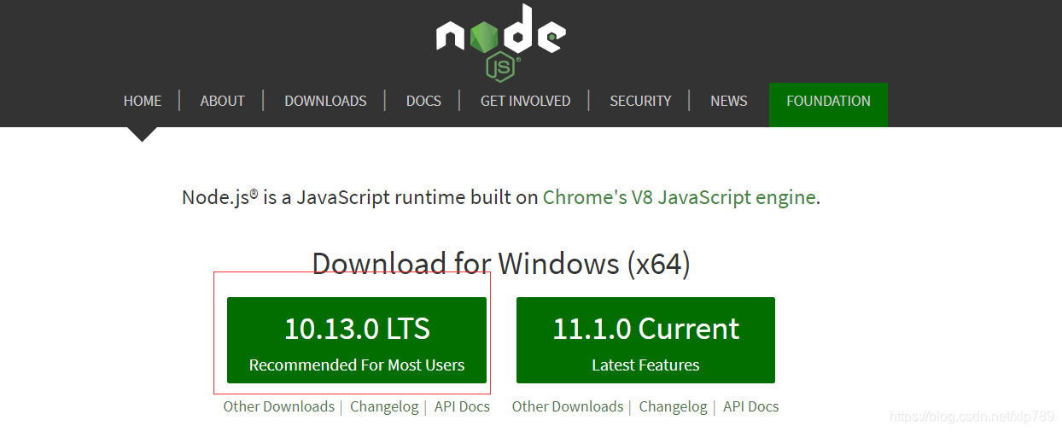This screenshot has width=1062, height=432.
Task: Select GET INVOLVED in navigation
Action: (525, 101)
